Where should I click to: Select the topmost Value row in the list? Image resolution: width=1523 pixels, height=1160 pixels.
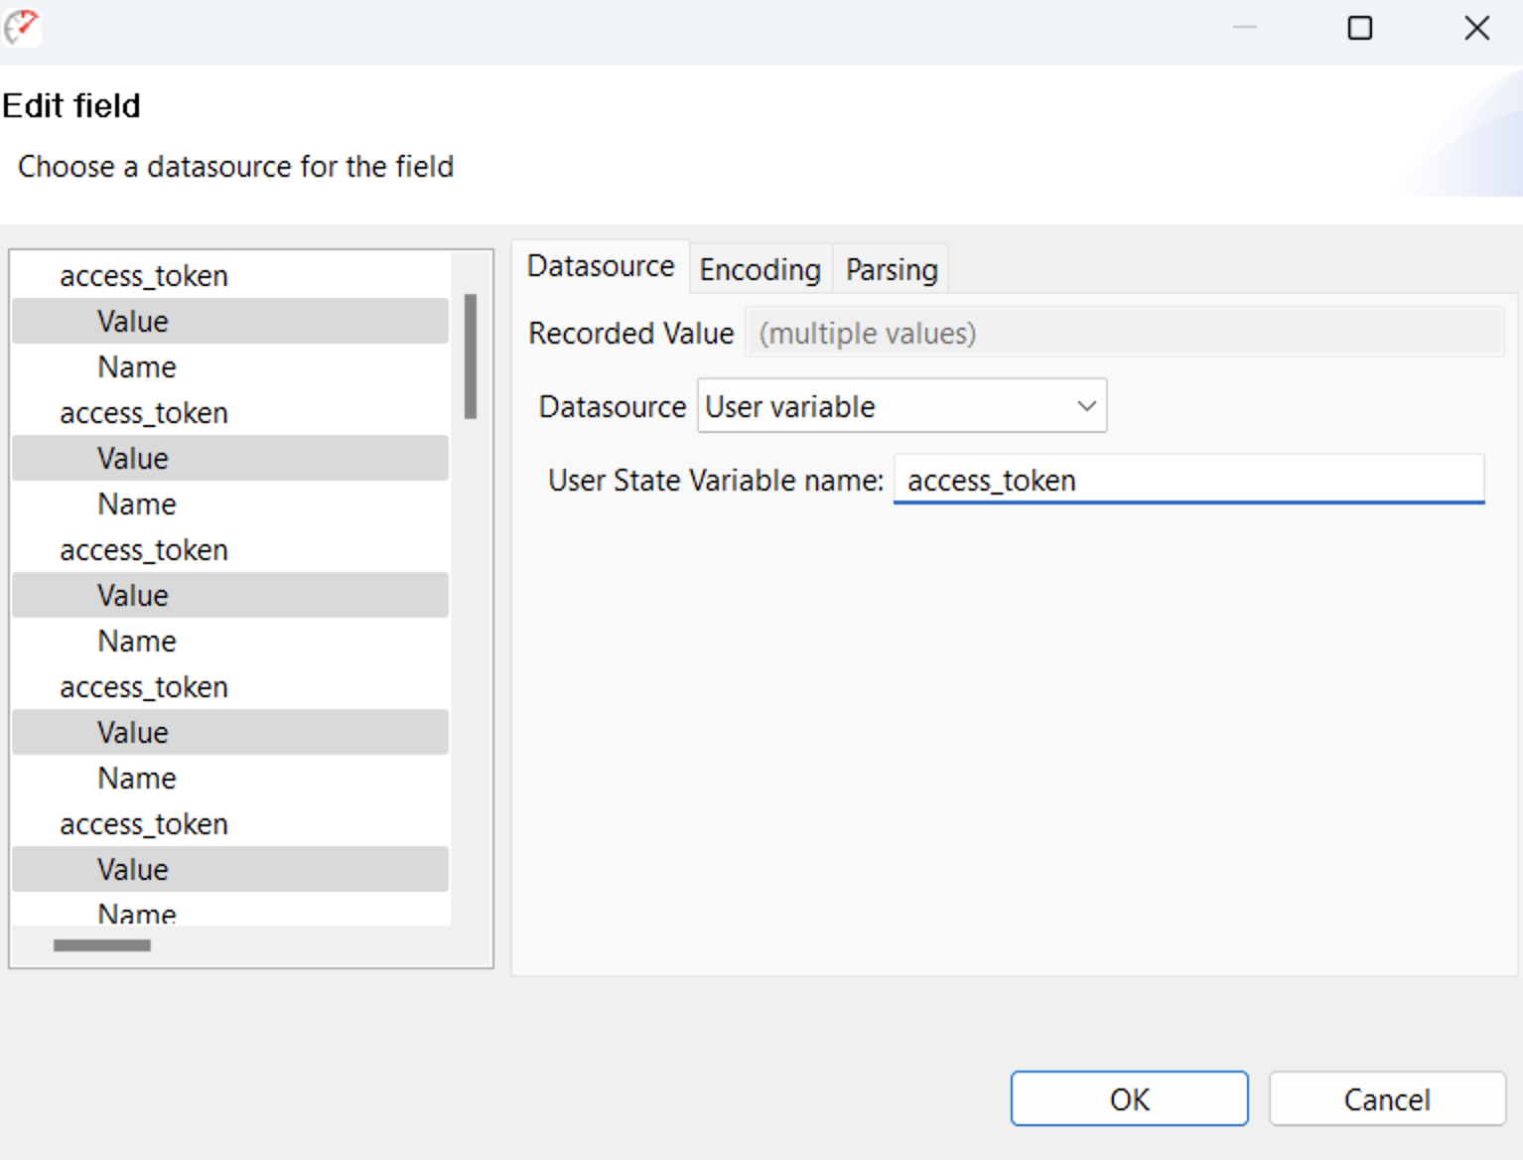pos(230,321)
